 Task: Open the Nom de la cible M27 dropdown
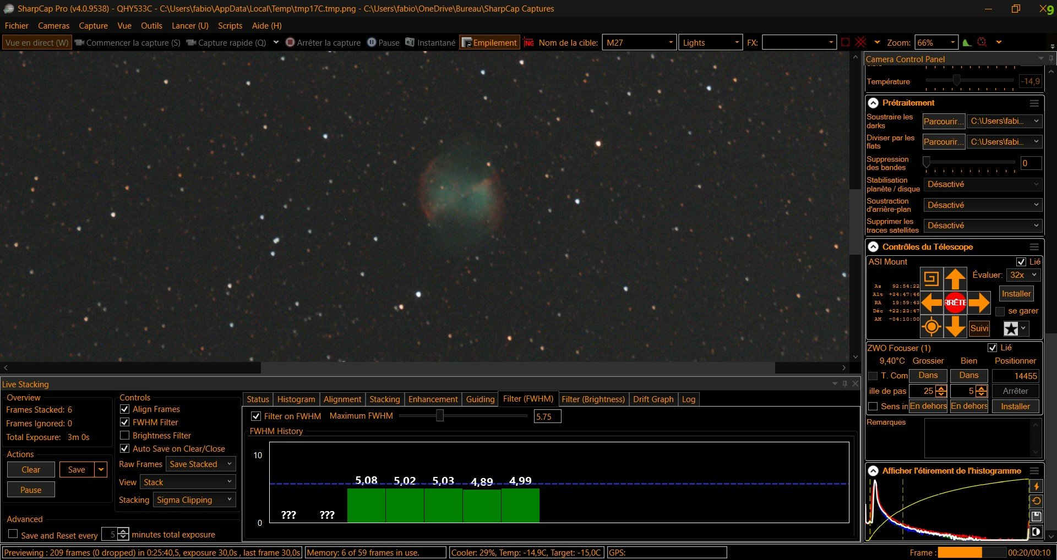(639, 42)
